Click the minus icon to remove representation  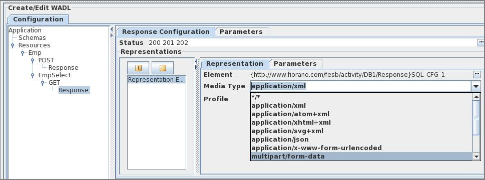(163, 68)
